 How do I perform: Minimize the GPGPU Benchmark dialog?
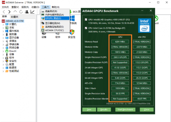click(142, 11)
